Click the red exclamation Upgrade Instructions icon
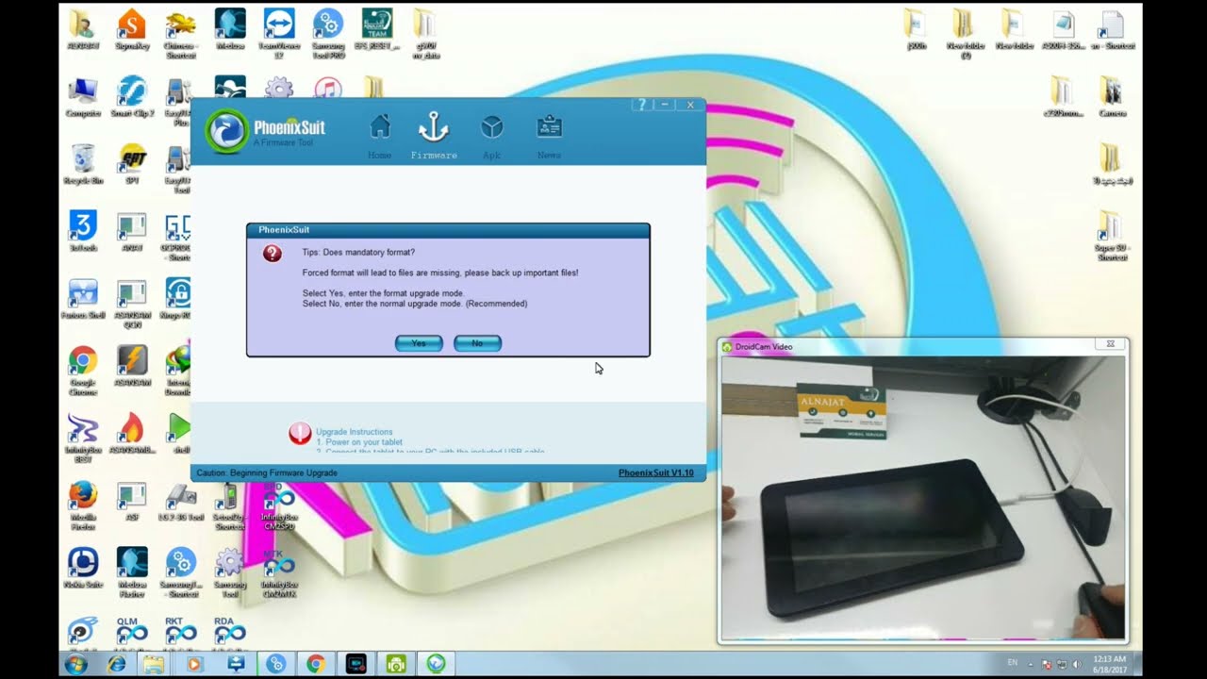1207x679 pixels. 300,433
